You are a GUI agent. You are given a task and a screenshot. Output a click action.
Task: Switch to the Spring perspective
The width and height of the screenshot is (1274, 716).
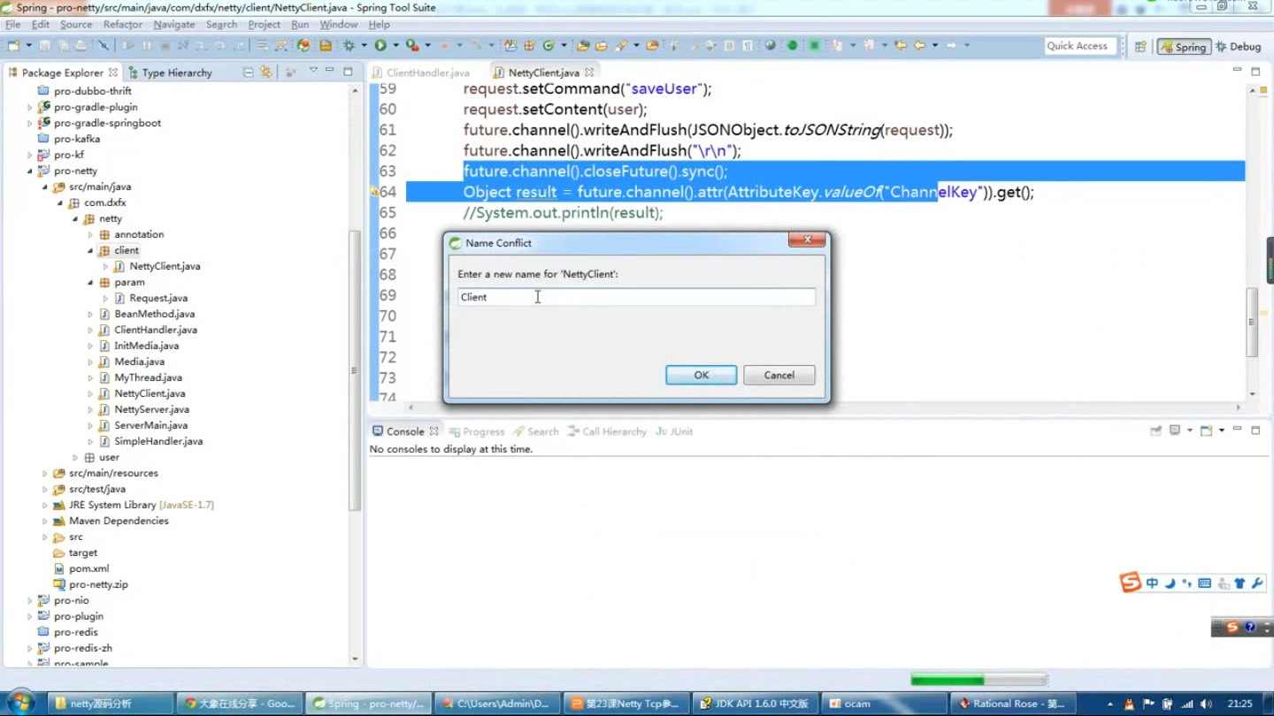point(1183,47)
